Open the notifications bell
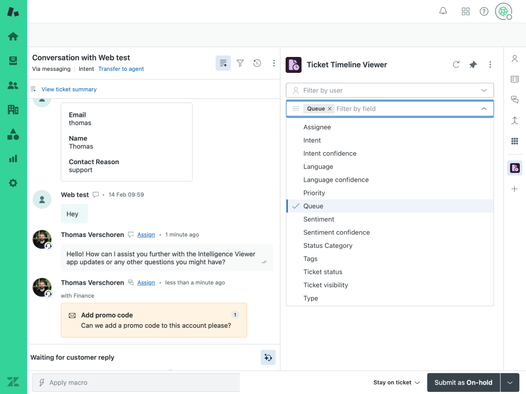Viewport: 526px width, 394px height. [x=443, y=11]
